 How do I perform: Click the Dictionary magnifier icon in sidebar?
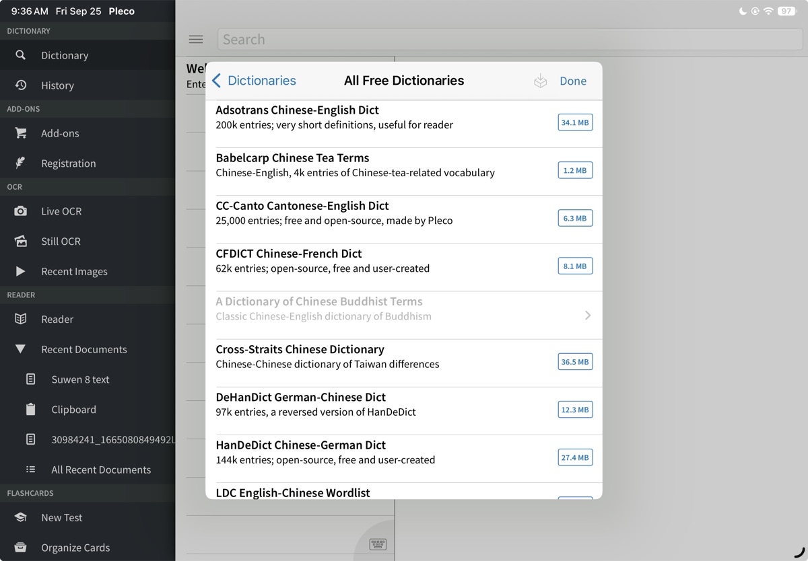tap(21, 55)
